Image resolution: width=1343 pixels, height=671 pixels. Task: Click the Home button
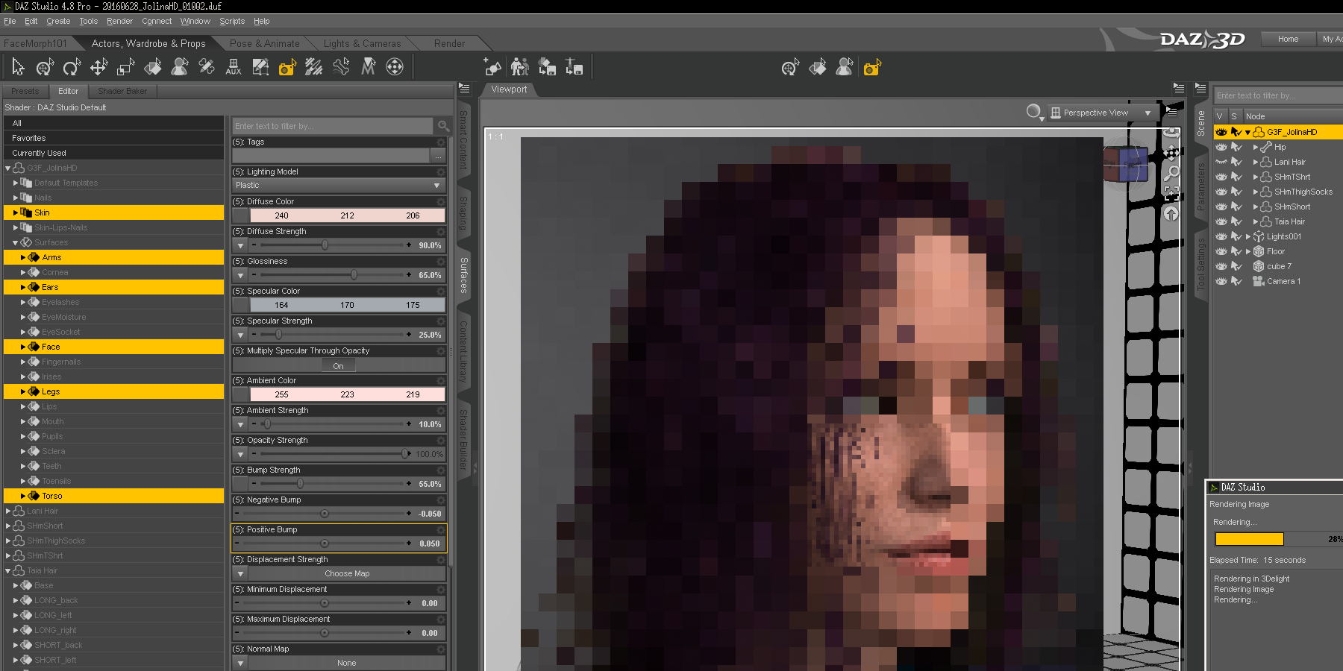[1288, 39]
